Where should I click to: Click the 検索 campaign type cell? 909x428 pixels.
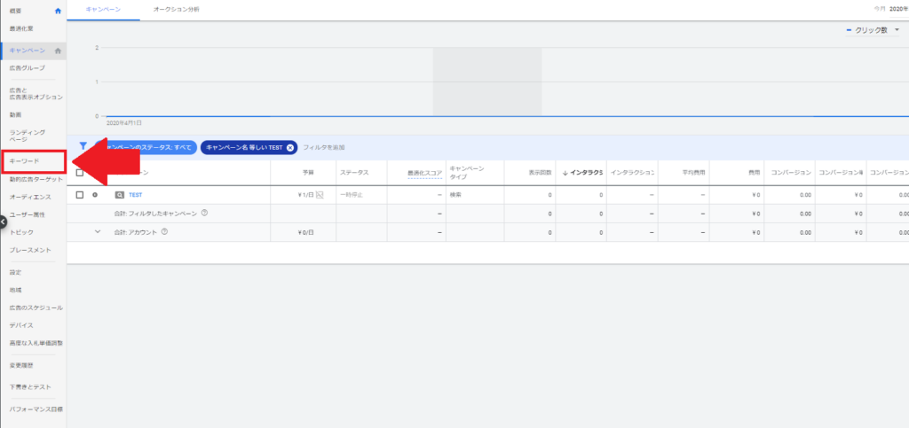tap(455, 195)
